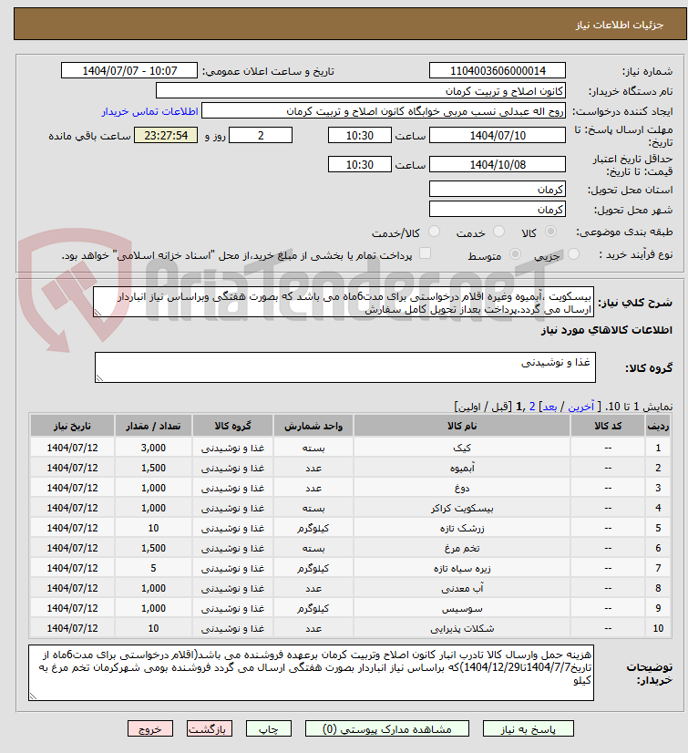Click the آبمیوه item name cell
This screenshot has width=688, height=753.
(462, 468)
